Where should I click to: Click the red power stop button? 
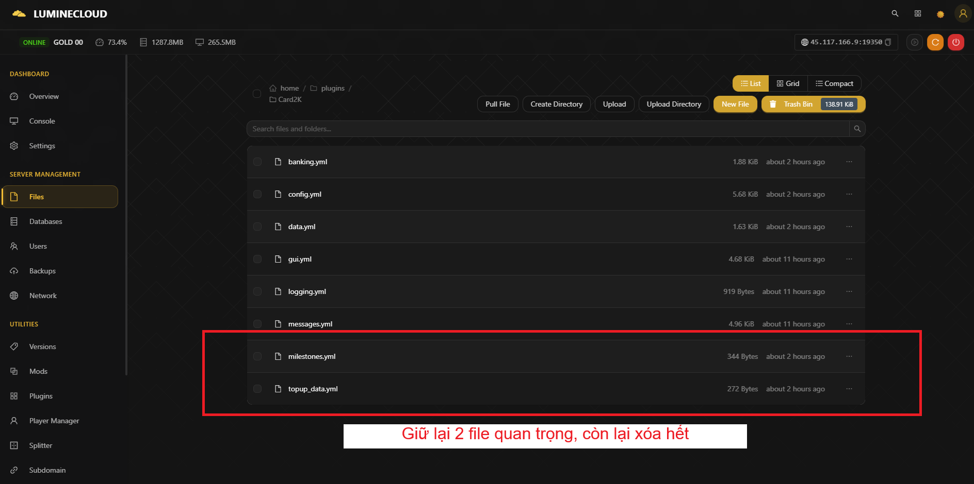coord(955,42)
